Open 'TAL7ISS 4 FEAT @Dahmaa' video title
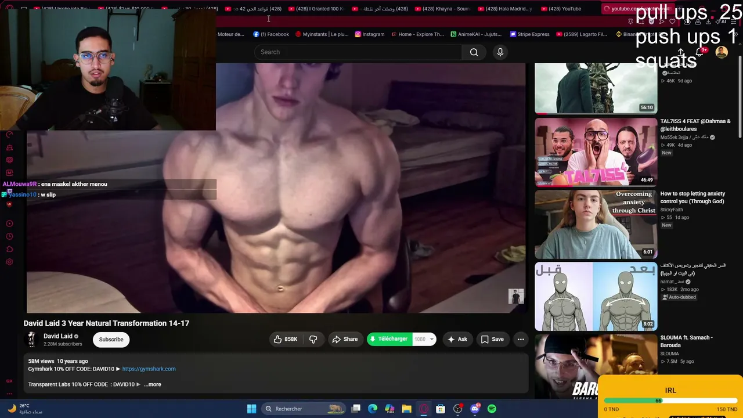The height and width of the screenshot is (418, 743). (695, 125)
